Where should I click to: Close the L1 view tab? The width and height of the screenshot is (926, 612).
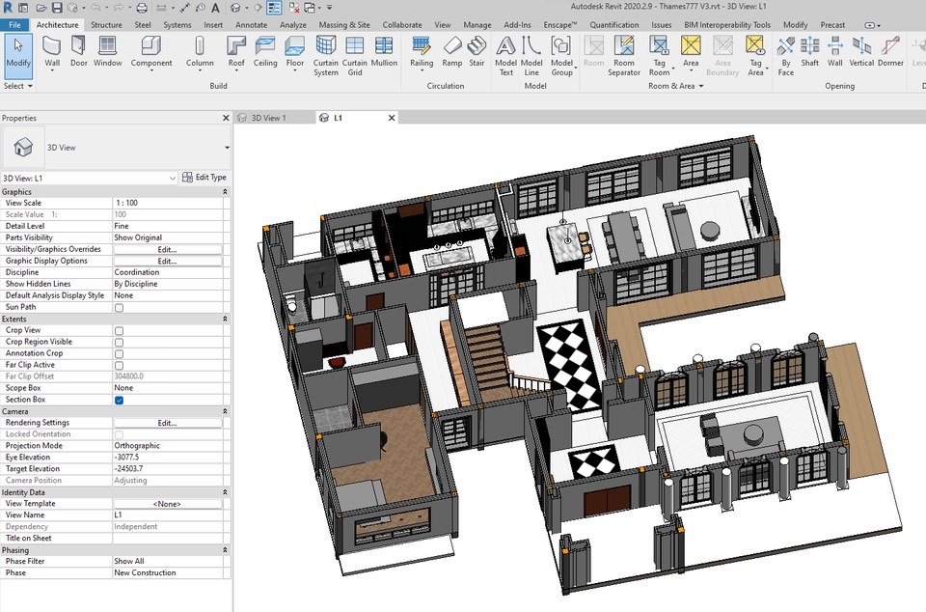tap(391, 118)
